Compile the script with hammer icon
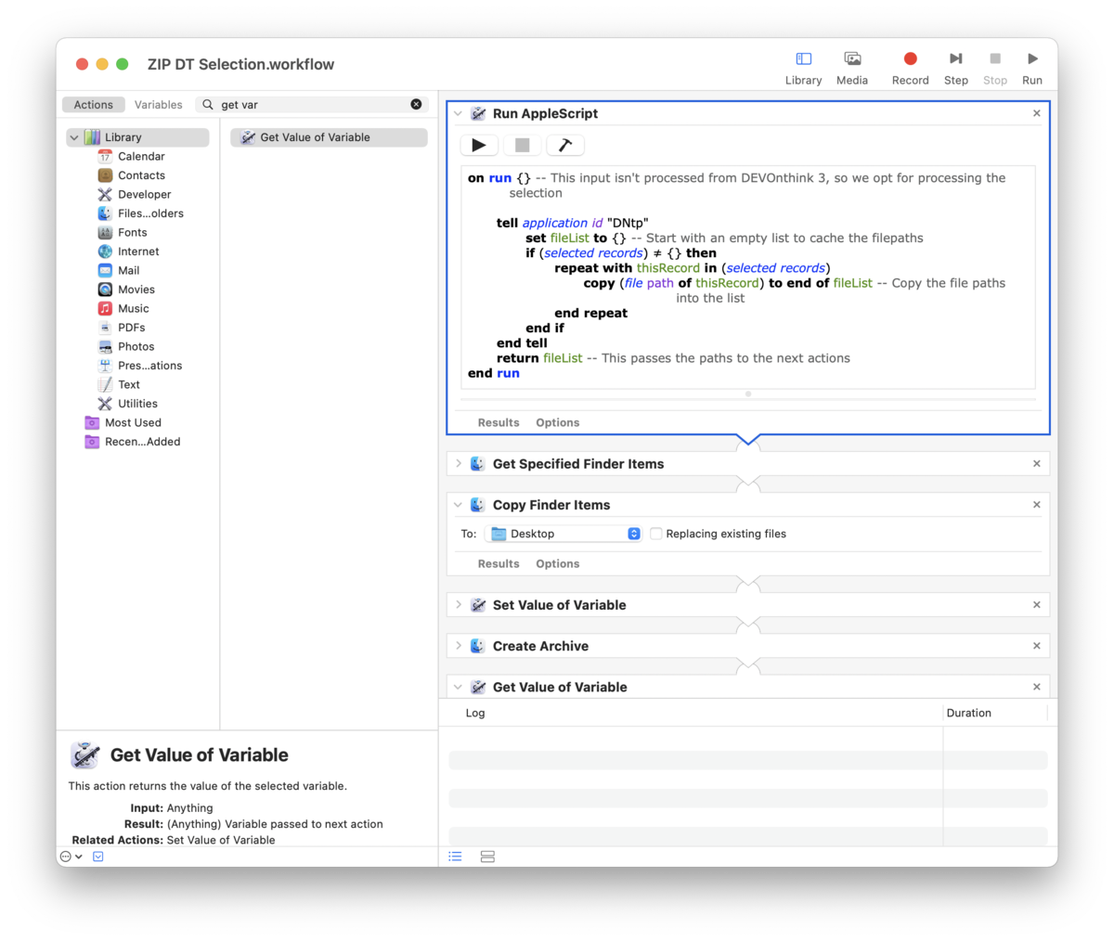The image size is (1114, 941). [x=564, y=145]
